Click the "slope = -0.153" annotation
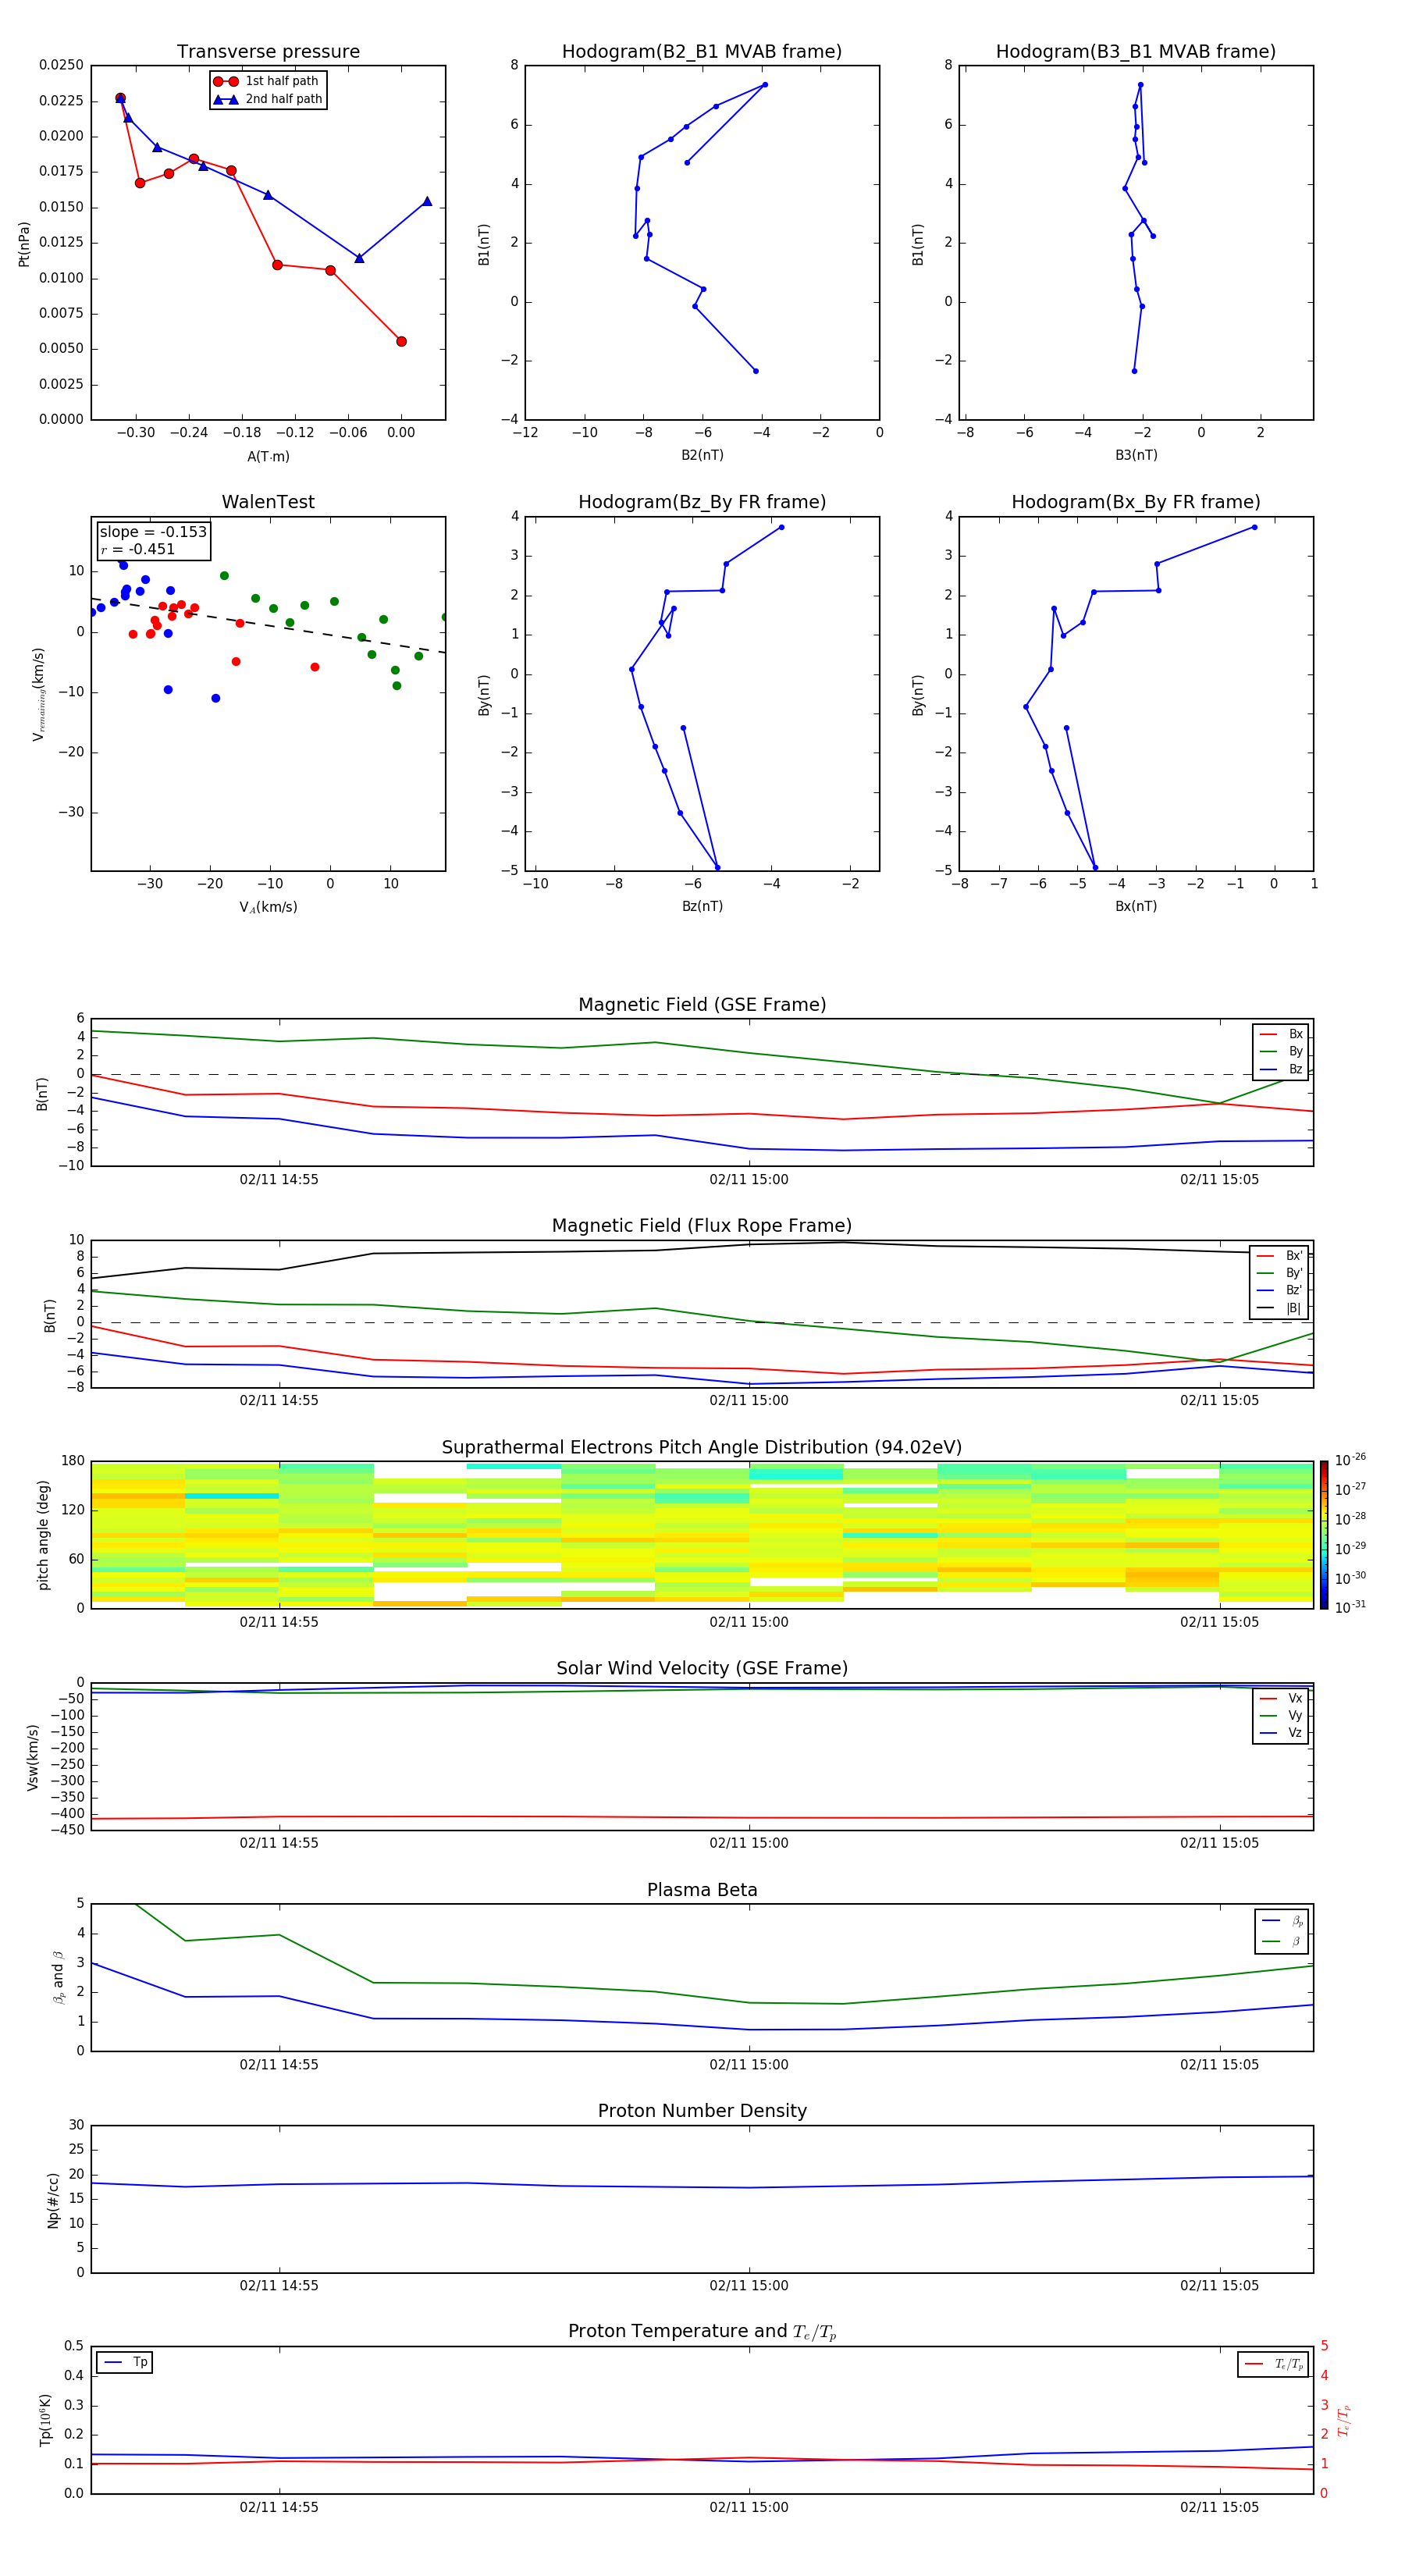The width and height of the screenshot is (1405, 2576). (153, 532)
